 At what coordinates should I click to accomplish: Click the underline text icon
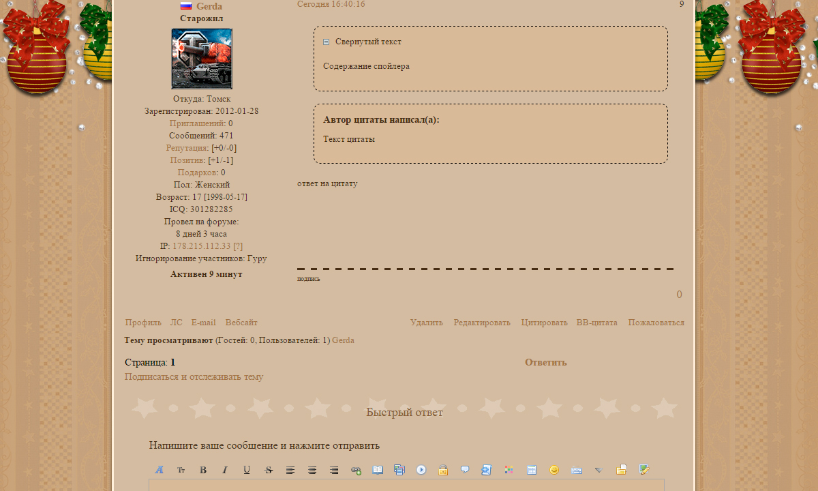click(x=247, y=470)
